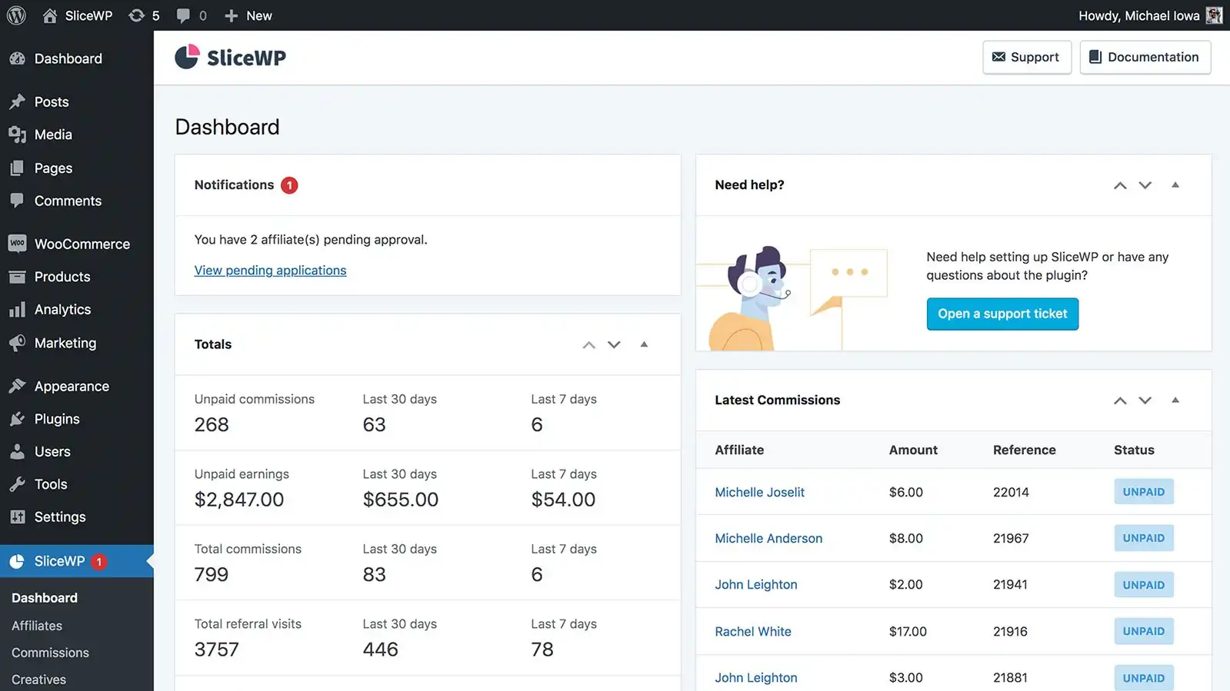The width and height of the screenshot is (1230, 691).
Task: Click Michael Iowa's avatar thumbnail
Action: click(1214, 15)
